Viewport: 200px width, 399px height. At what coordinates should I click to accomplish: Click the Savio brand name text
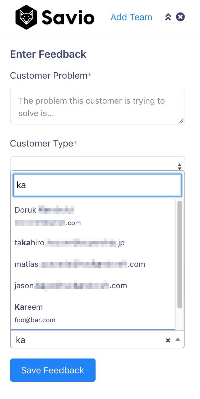click(x=68, y=17)
